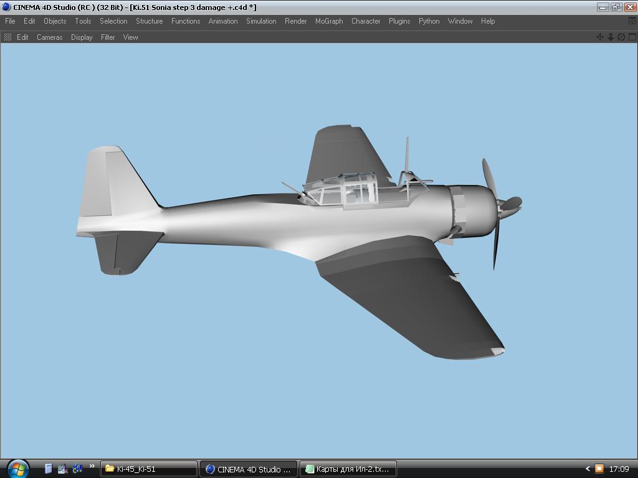Show hidden system tray icons arrow

point(587,469)
